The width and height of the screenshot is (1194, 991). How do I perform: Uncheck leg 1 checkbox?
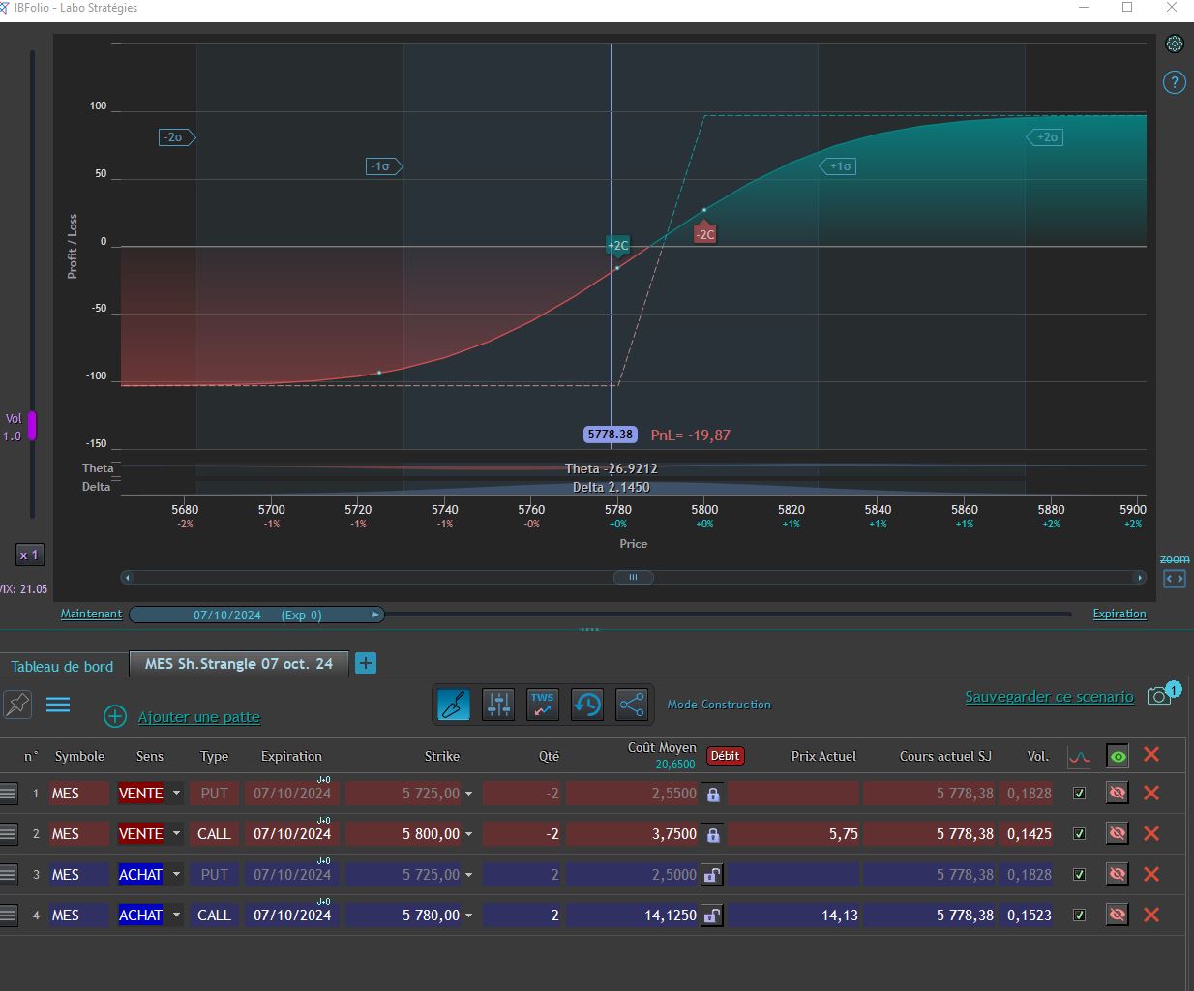point(1080,793)
